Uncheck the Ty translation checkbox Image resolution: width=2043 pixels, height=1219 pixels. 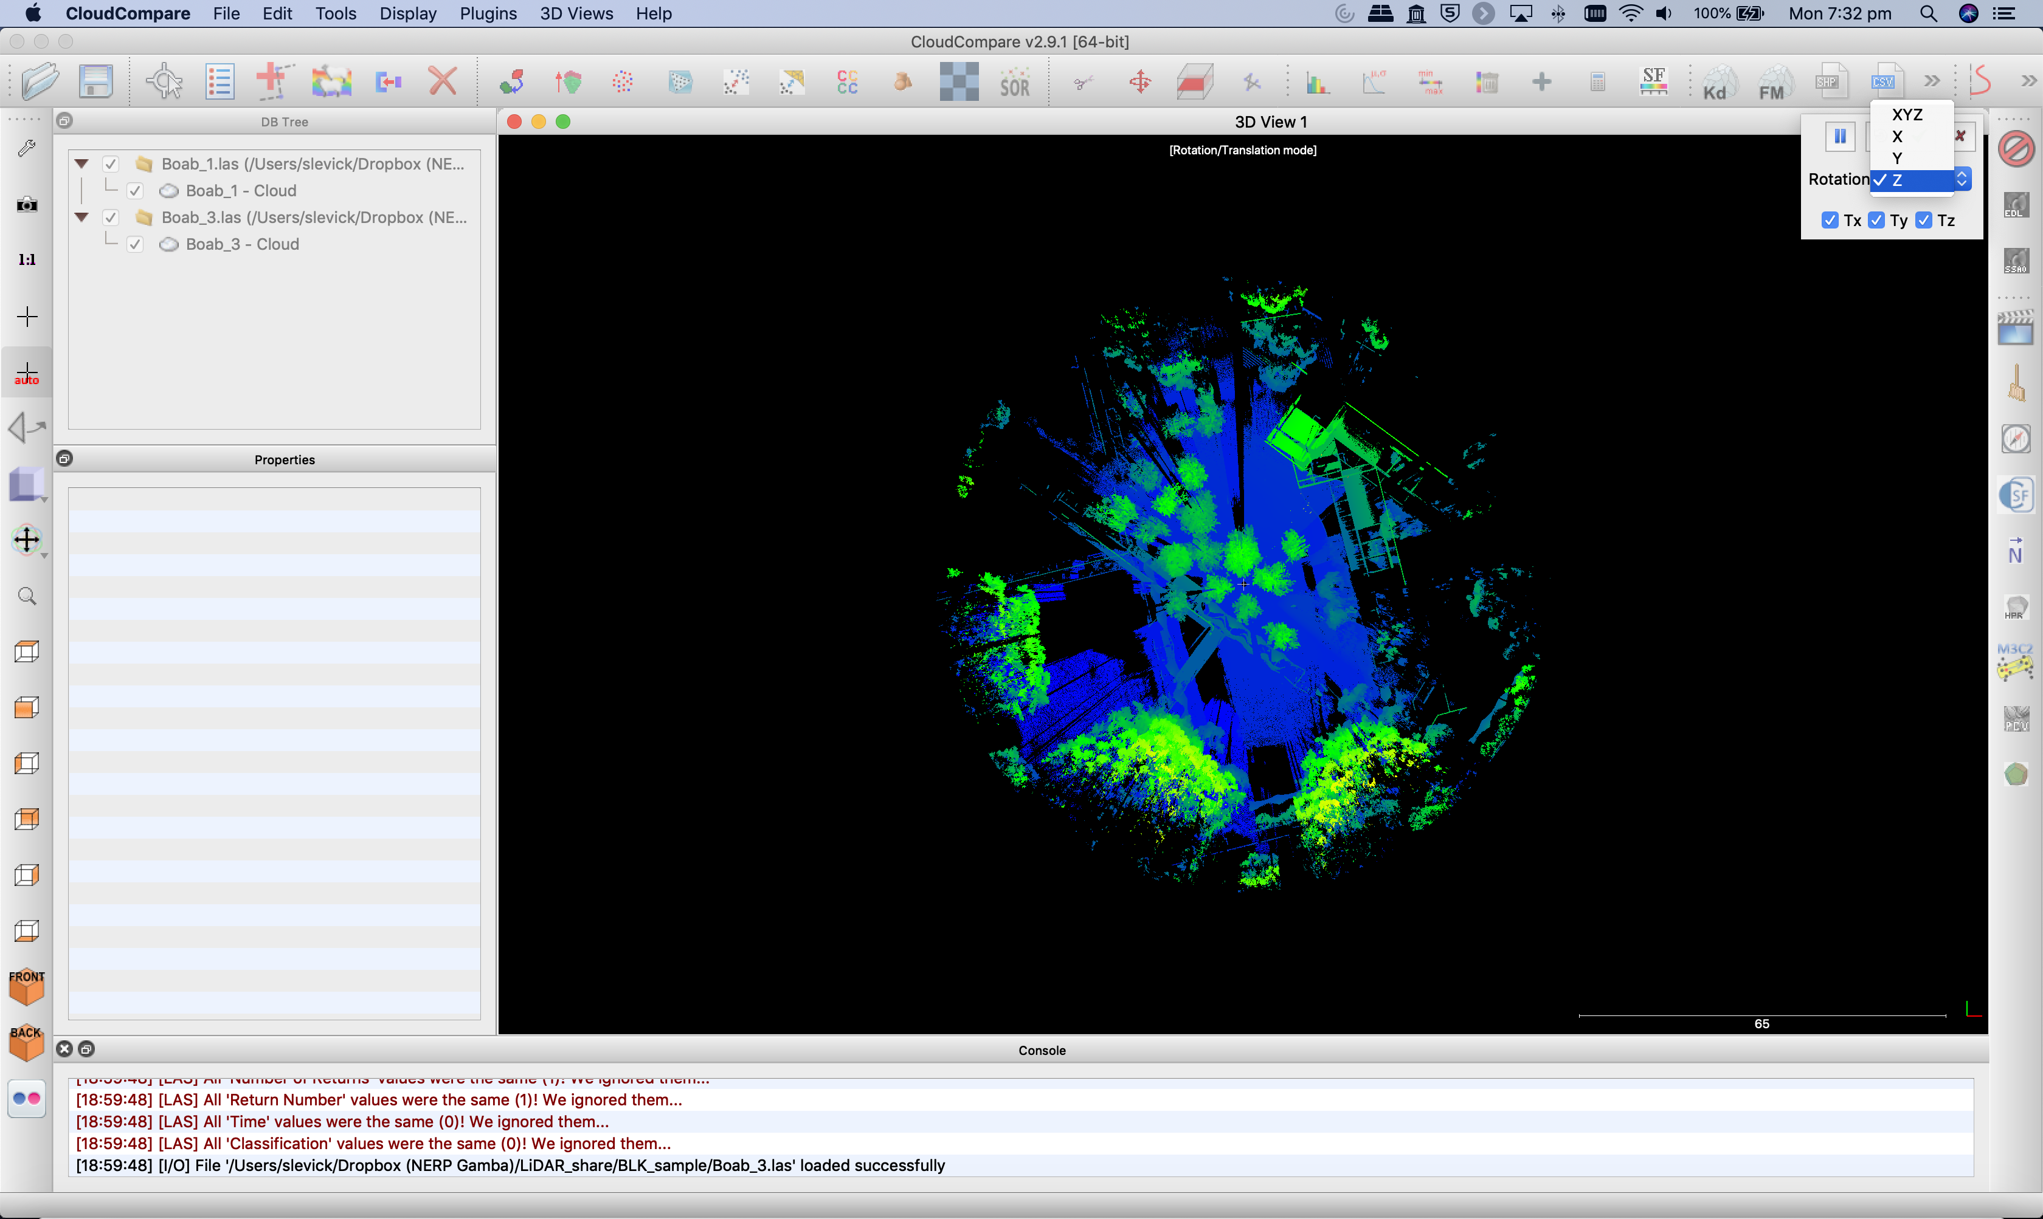click(x=1876, y=220)
